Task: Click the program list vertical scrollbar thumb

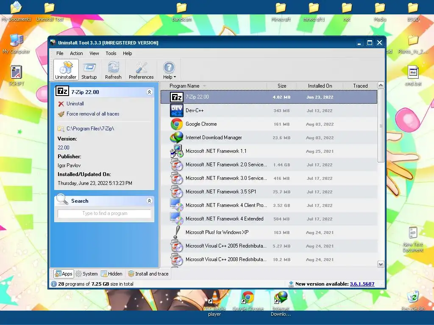Action: pos(381,126)
